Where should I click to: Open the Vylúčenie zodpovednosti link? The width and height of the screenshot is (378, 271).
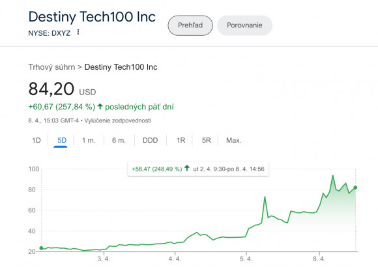(118, 121)
